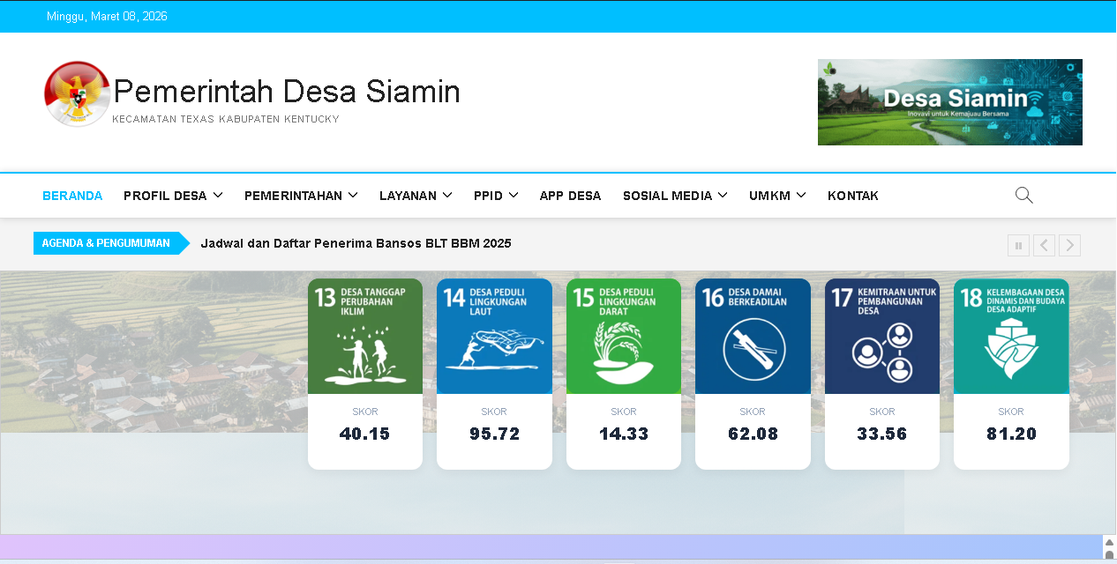Open the App Desa menu item
1117x564 pixels.
point(570,196)
